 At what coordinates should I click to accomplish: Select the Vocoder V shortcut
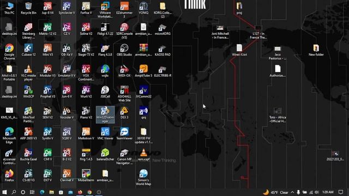pyautogui.click(x=67, y=113)
